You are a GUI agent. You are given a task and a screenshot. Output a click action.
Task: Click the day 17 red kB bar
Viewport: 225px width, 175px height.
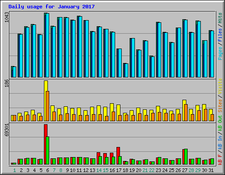tap(118, 156)
